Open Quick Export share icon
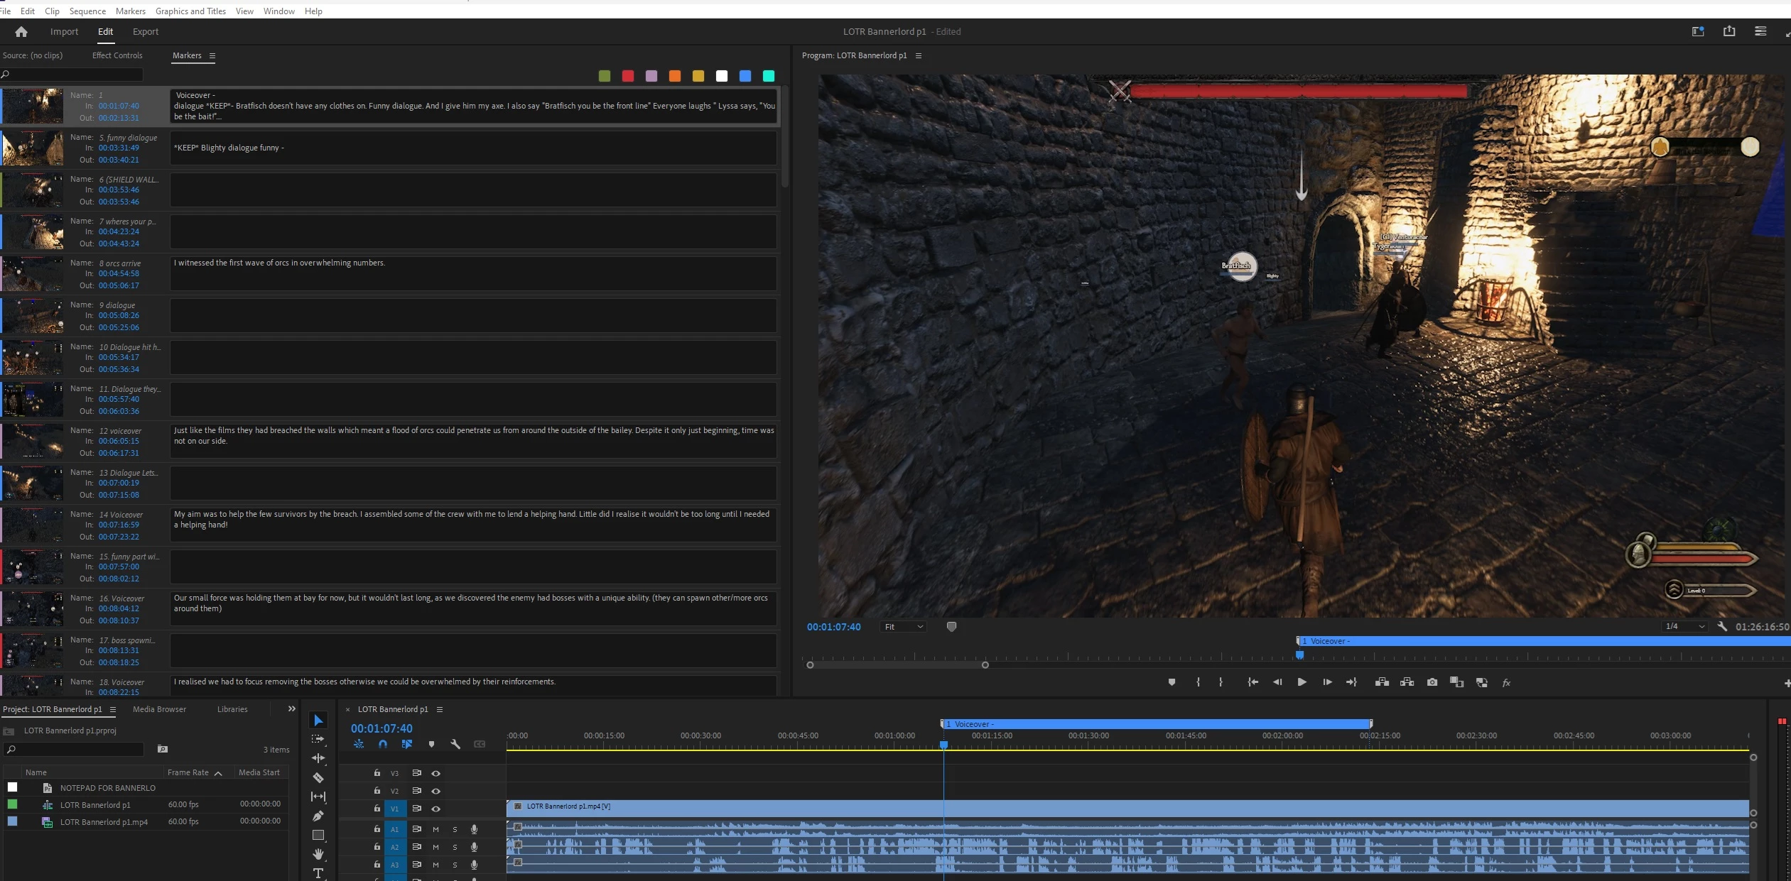 coord(1728,31)
